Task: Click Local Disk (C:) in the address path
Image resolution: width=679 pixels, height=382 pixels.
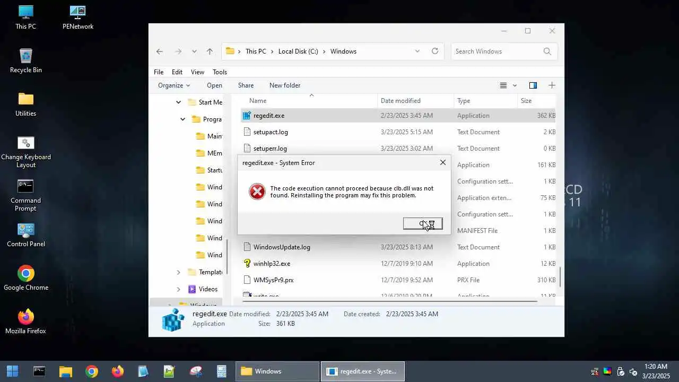Action: click(x=298, y=51)
